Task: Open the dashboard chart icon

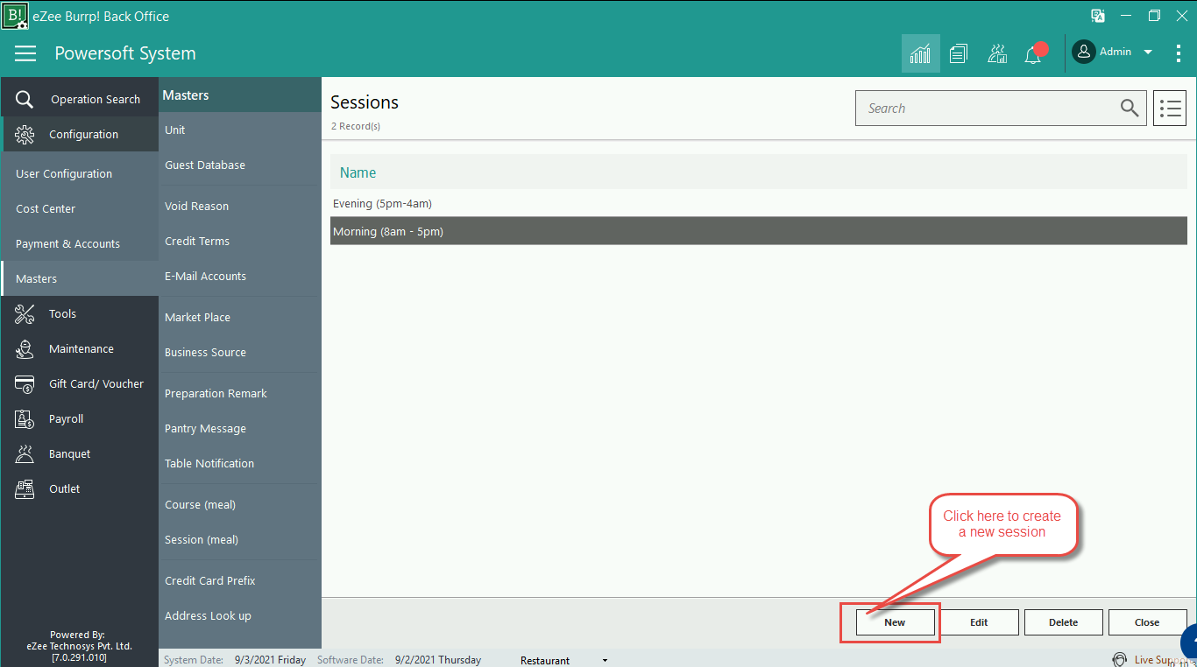Action: tap(921, 53)
